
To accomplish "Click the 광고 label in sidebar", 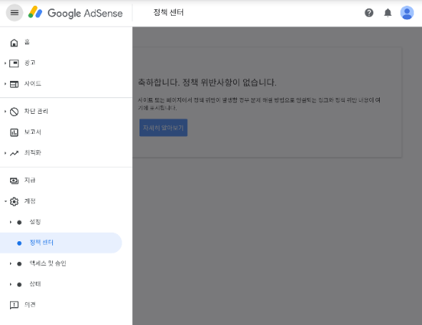I will (30, 63).
